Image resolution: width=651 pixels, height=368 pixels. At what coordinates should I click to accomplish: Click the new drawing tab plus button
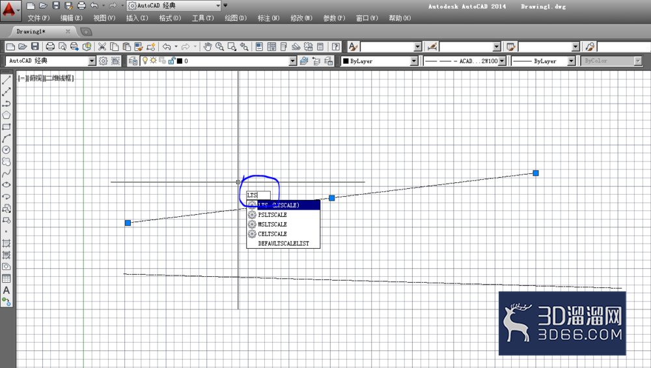click(86, 32)
